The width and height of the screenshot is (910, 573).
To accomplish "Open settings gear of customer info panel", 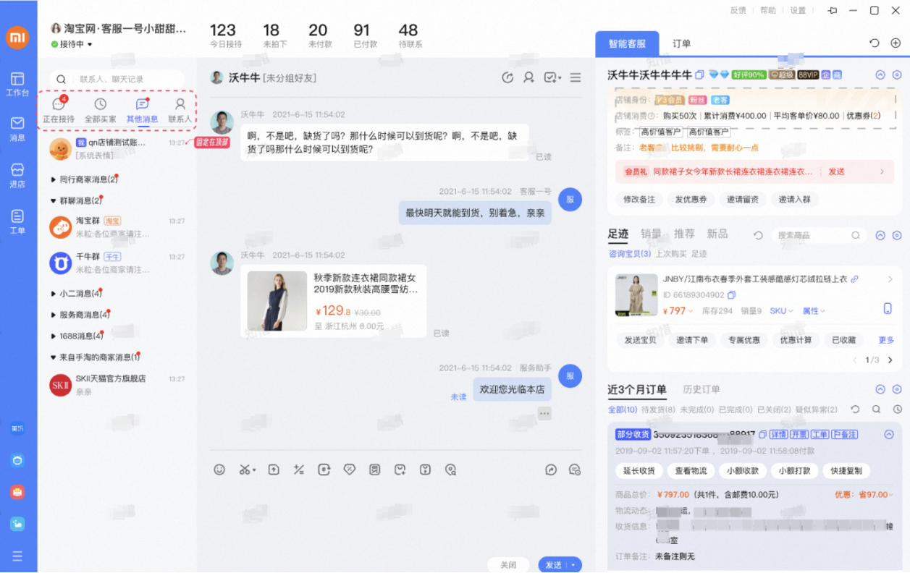I will (x=897, y=75).
